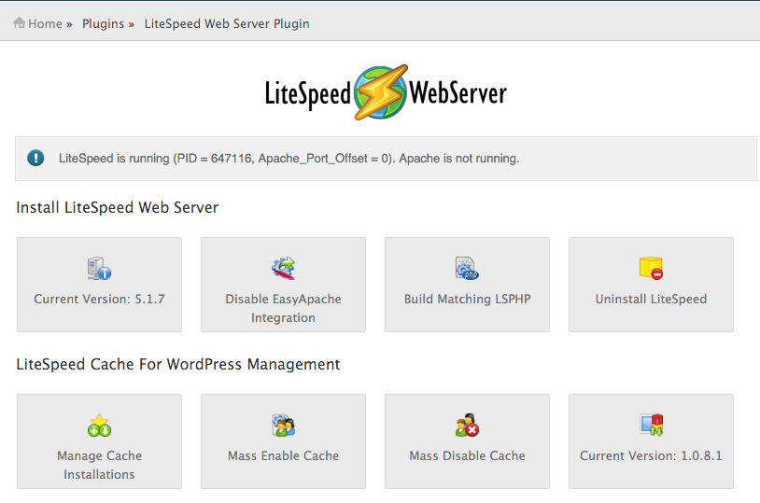
Task: Go to Home breadcrumb link
Action: pyautogui.click(x=45, y=23)
